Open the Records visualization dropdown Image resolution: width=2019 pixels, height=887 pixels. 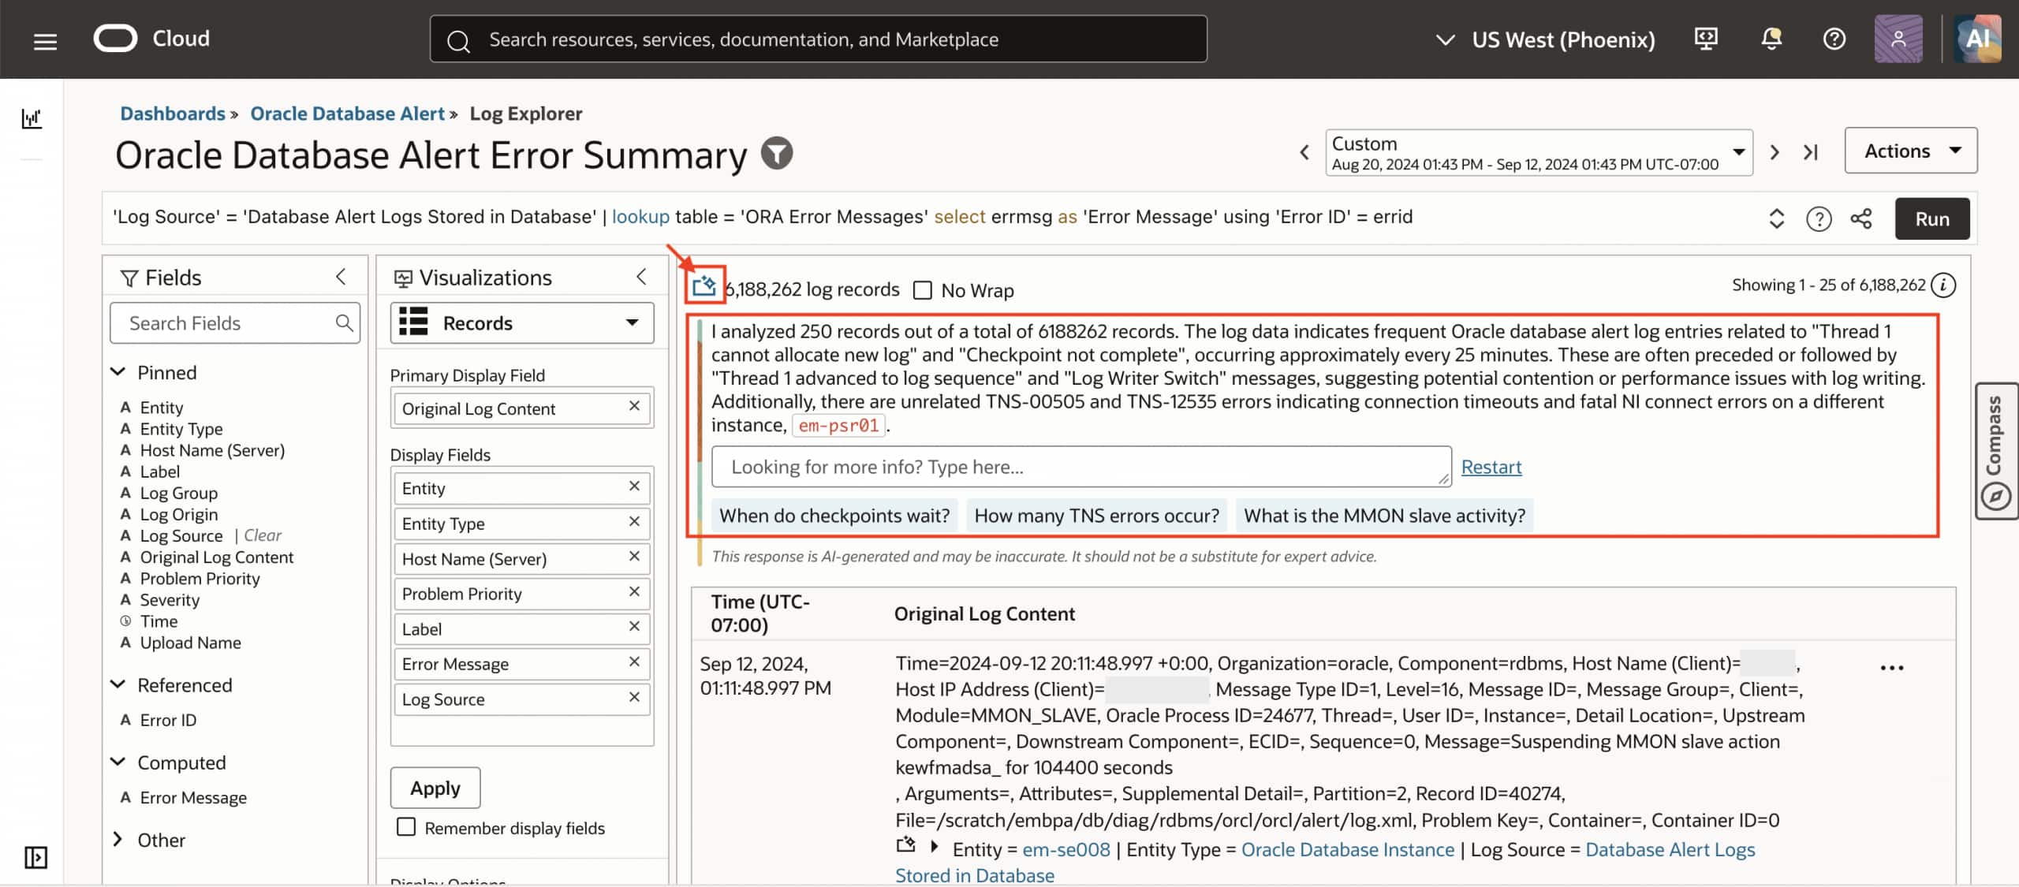coord(522,323)
